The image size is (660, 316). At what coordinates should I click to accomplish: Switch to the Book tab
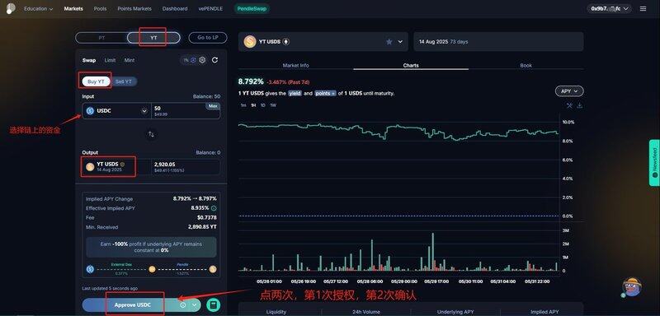click(x=526, y=66)
